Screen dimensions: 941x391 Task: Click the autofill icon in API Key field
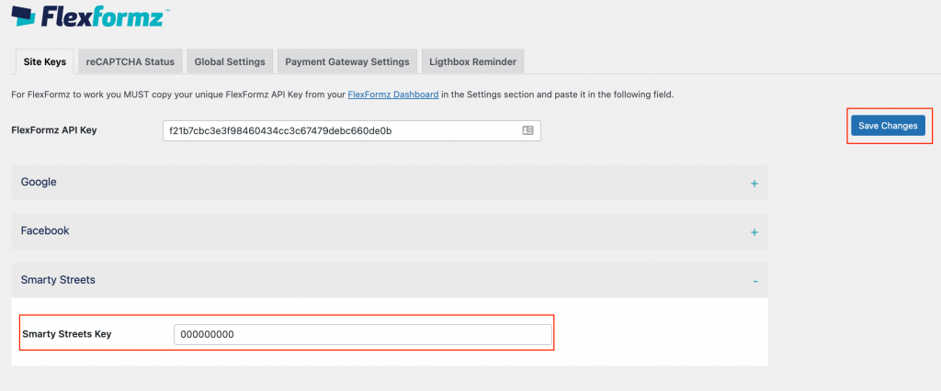[527, 130]
